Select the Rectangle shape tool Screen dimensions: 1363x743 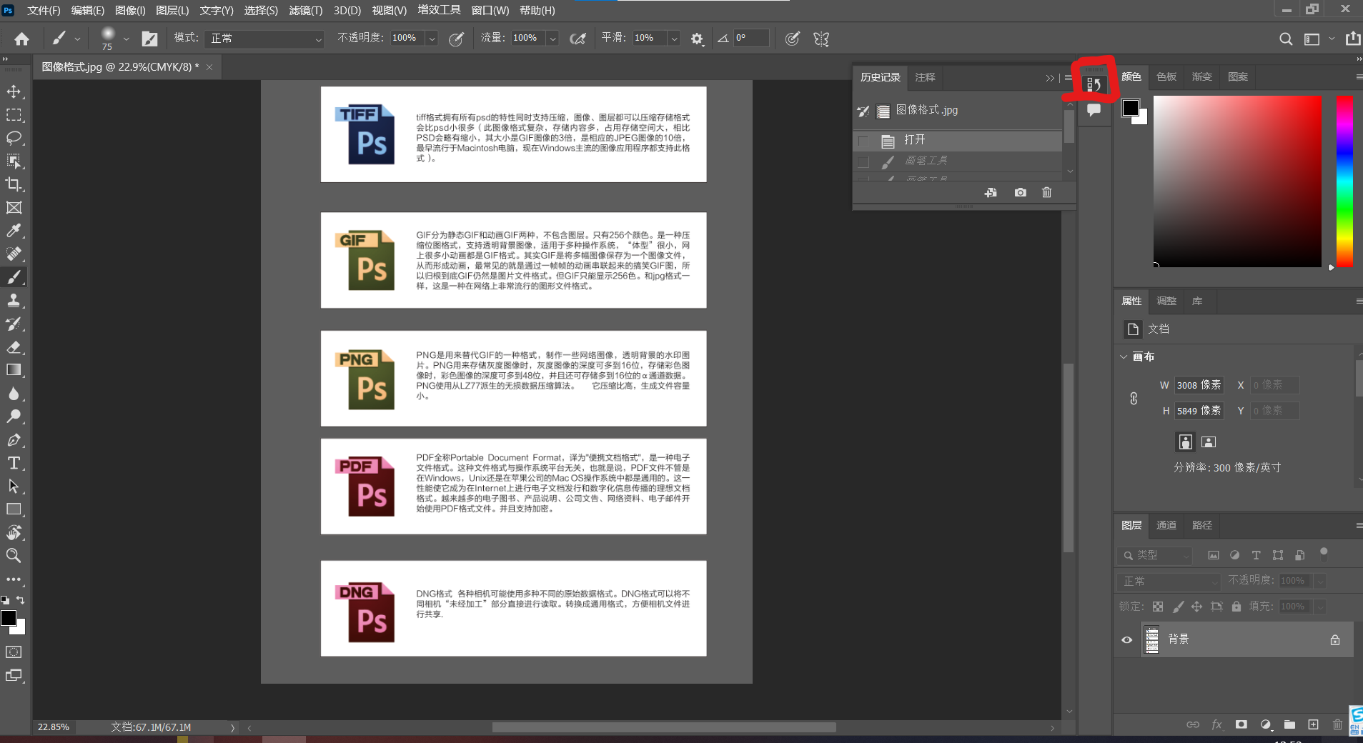14,509
